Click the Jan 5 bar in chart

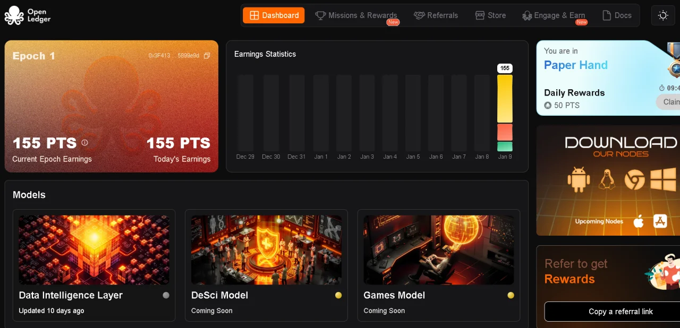(413, 113)
